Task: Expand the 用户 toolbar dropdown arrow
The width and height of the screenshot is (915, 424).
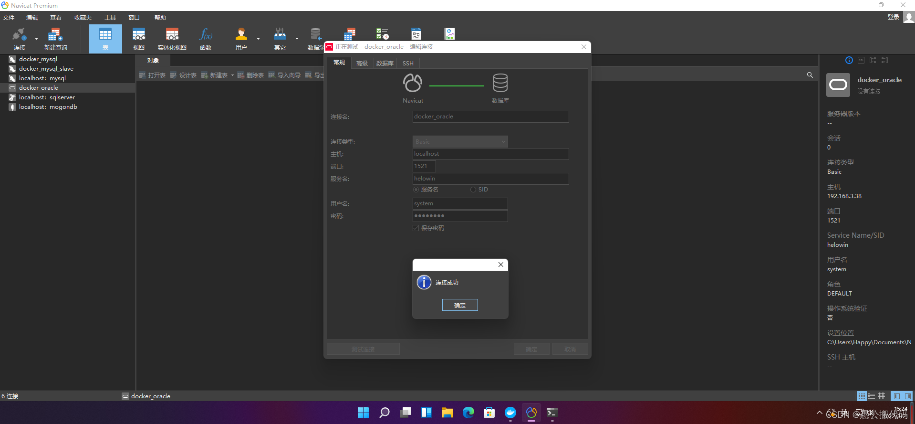Action: click(x=258, y=39)
